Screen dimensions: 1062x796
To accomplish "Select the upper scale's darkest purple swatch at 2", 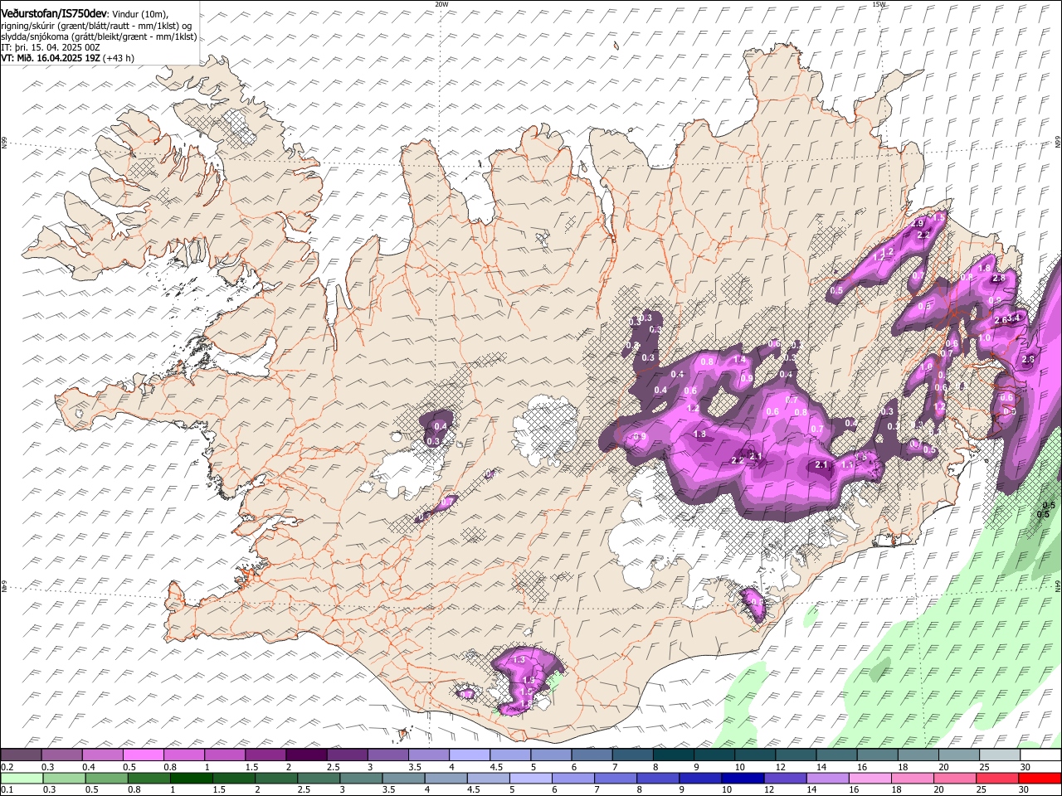I will coord(306,755).
